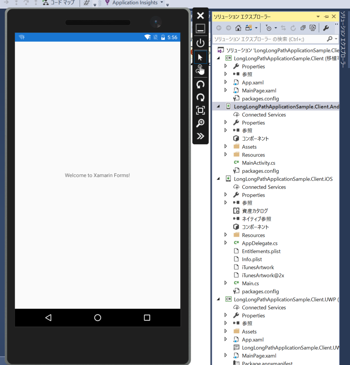This screenshot has height=365, width=350.
Task: Click the Code Map toolbar button
Action: (59, 3)
